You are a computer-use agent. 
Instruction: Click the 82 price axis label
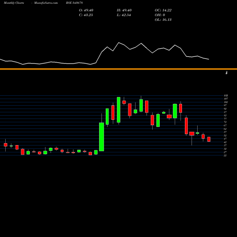[225, 116]
